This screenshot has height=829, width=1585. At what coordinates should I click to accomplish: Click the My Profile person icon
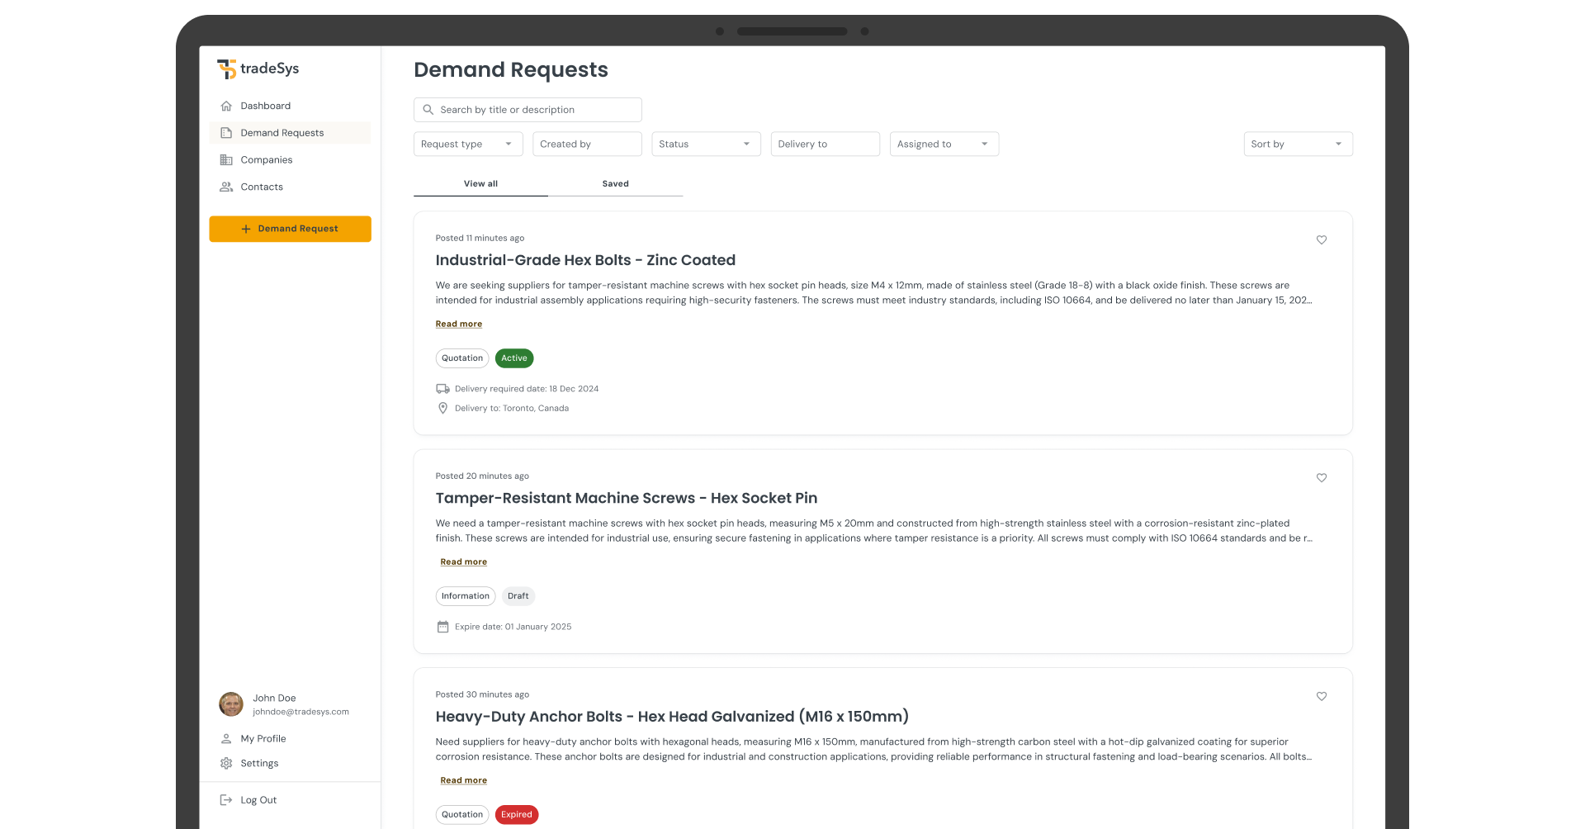tap(226, 739)
